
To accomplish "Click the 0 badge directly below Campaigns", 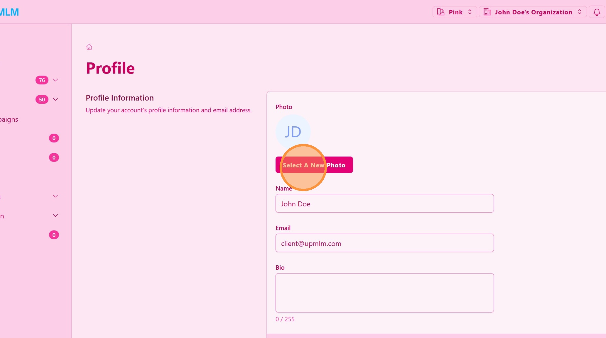I will pos(54,138).
